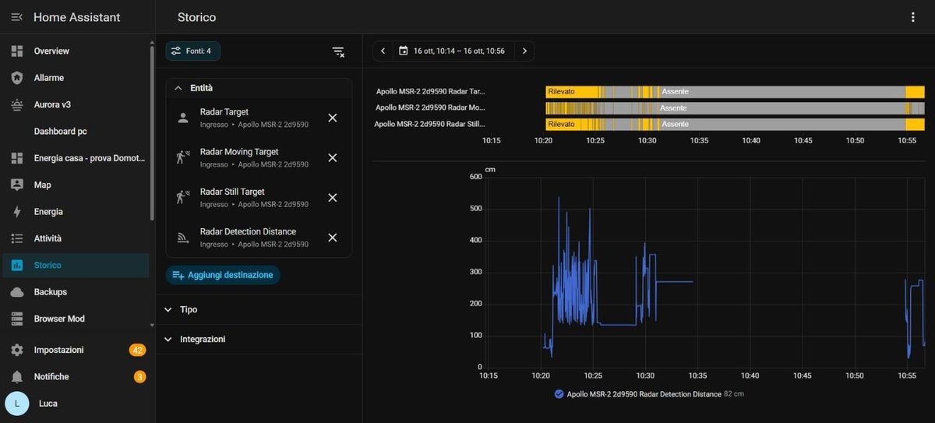Screen dimensions: 935x423
Task: Open the Aurora v3 view
Action: 76,104
